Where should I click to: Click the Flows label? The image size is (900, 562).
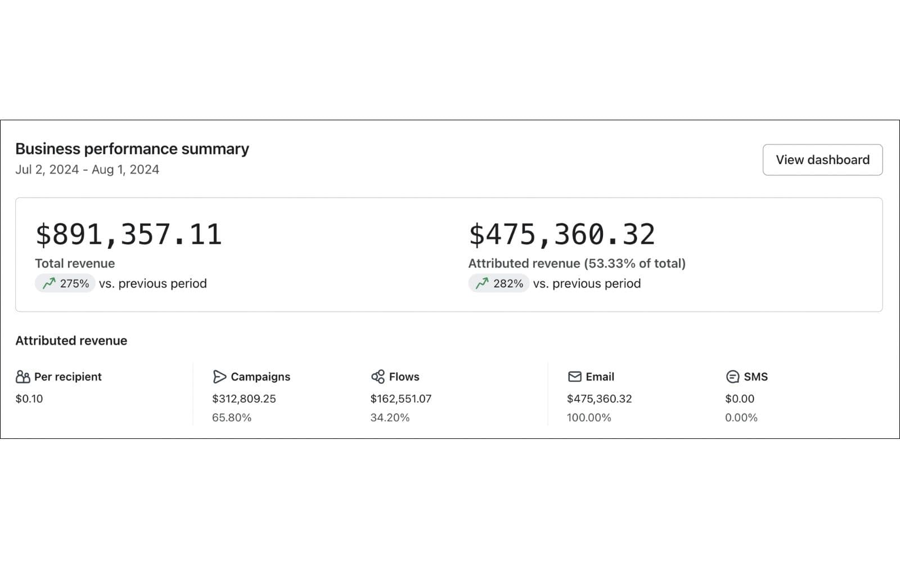[404, 377]
